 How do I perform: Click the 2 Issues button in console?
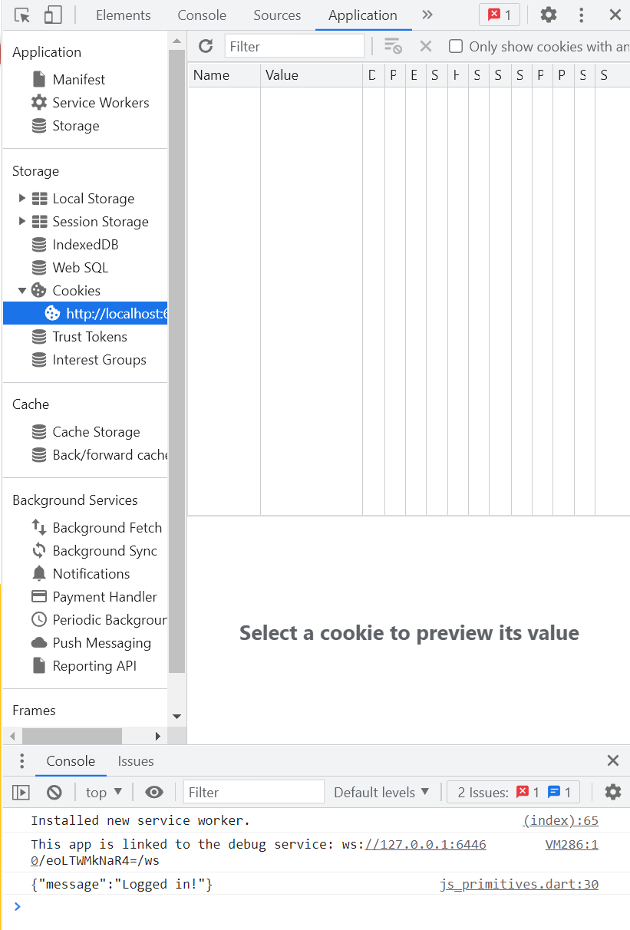point(513,792)
